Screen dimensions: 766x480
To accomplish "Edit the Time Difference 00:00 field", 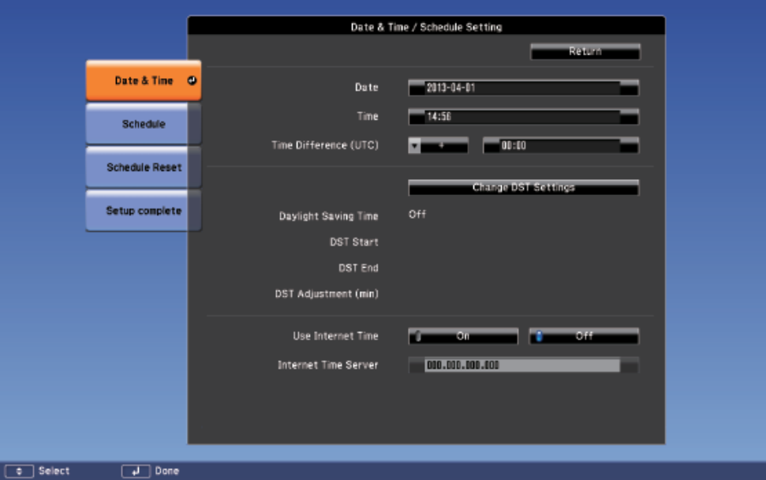I will point(561,146).
